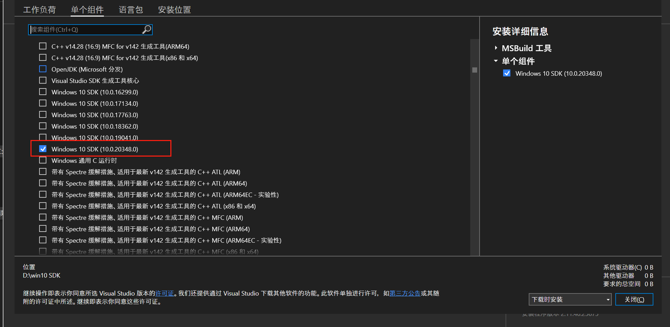Collapse the 单个组件 section in details panel
The width and height of the screenshot is (670, 327).
pyautogui.click(x=496, y=61)
